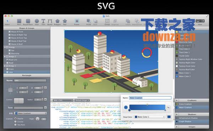Click the Text input field
The height and width of the screenshot is (131, 213).
(x=28, y=108)
